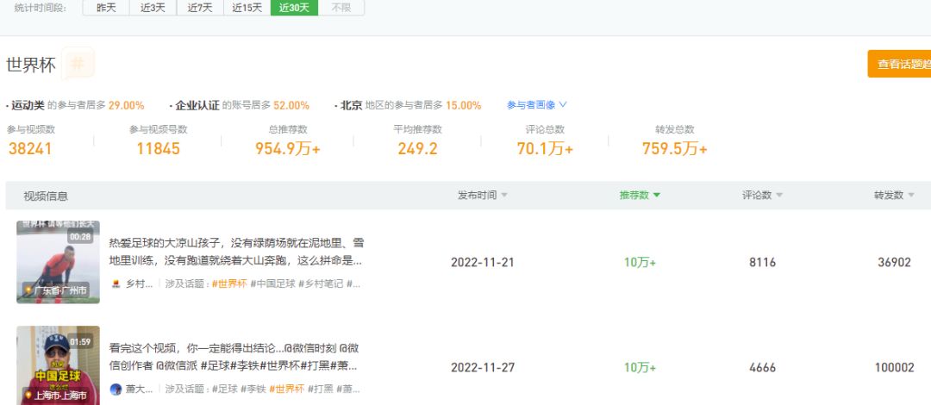Image resolution: width=931 pixels, height=405 pixels.
Task: Click the #足球 tag in second video row
Action: 224,389
